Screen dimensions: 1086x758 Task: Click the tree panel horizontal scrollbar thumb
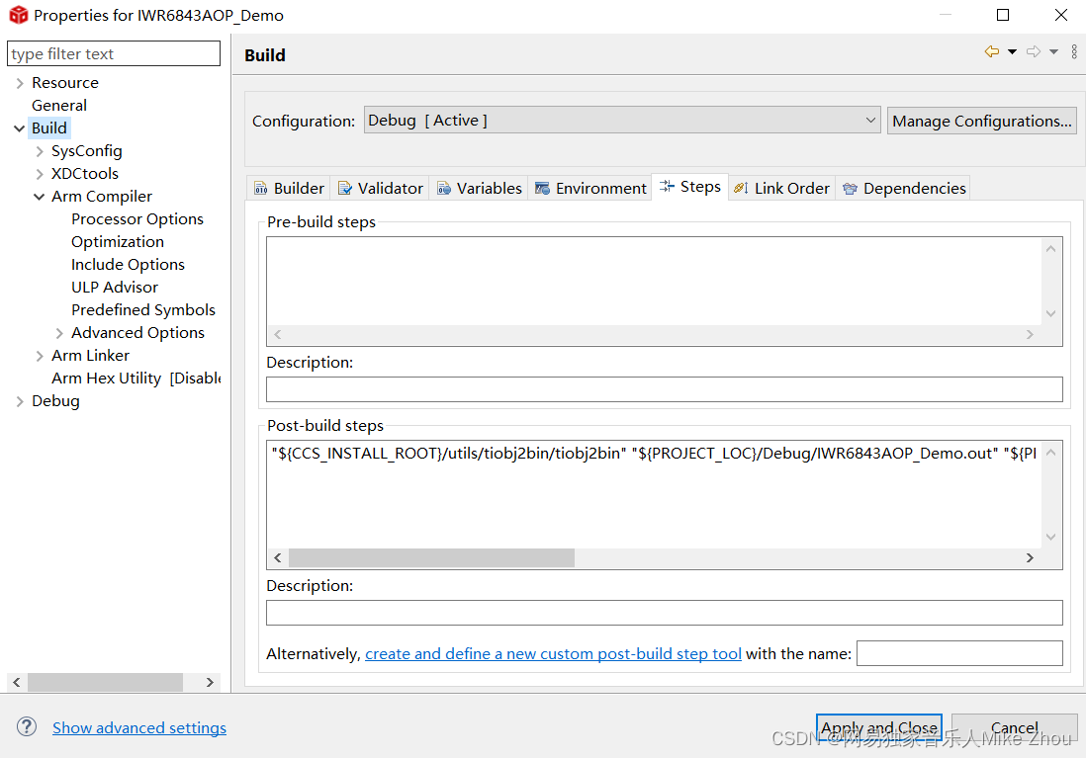105,682
